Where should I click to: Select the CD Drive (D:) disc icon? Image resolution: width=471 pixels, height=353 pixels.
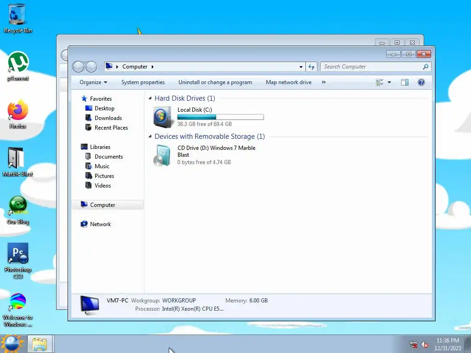[162, 155]
